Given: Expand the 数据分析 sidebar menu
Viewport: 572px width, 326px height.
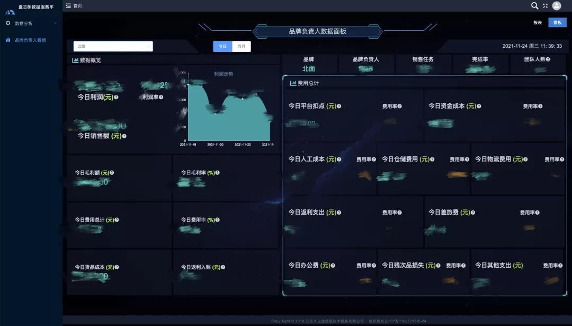Looking at the screenshot, I should (x=31, y=23).
